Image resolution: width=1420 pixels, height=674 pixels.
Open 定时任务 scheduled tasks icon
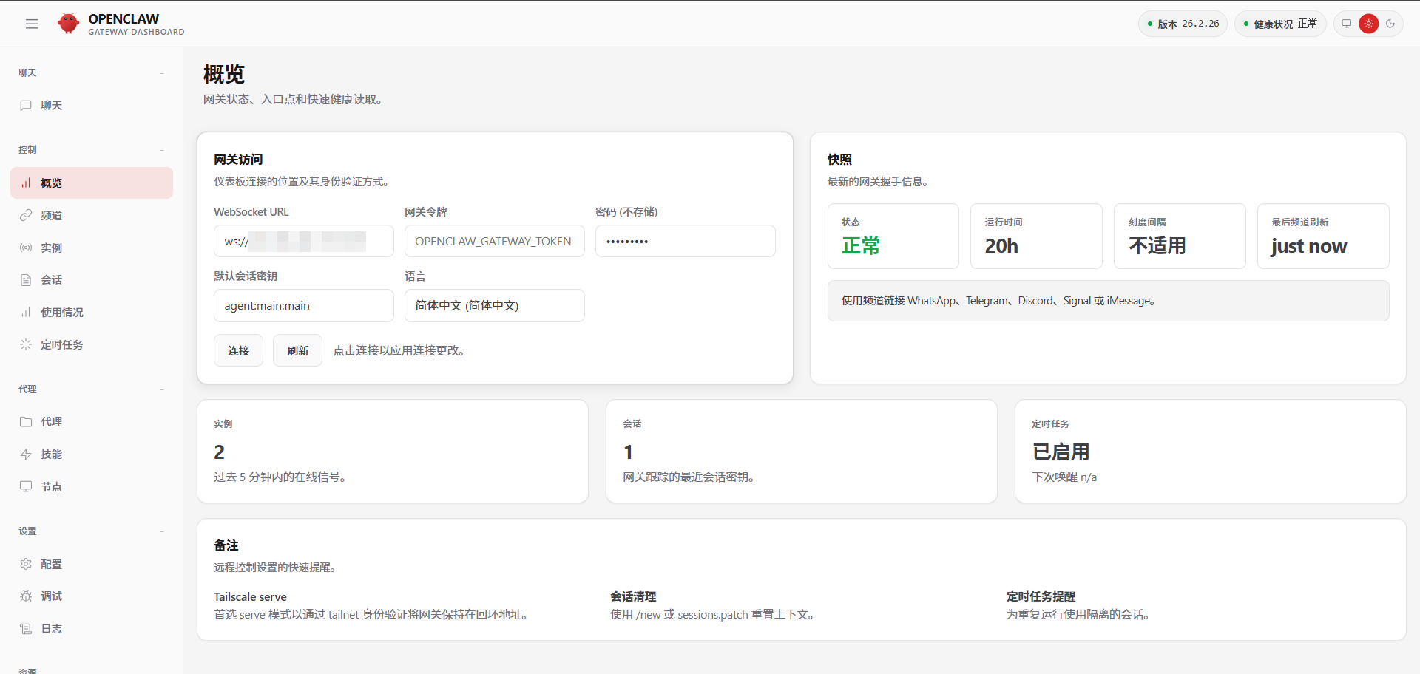[x=26, y=344]
